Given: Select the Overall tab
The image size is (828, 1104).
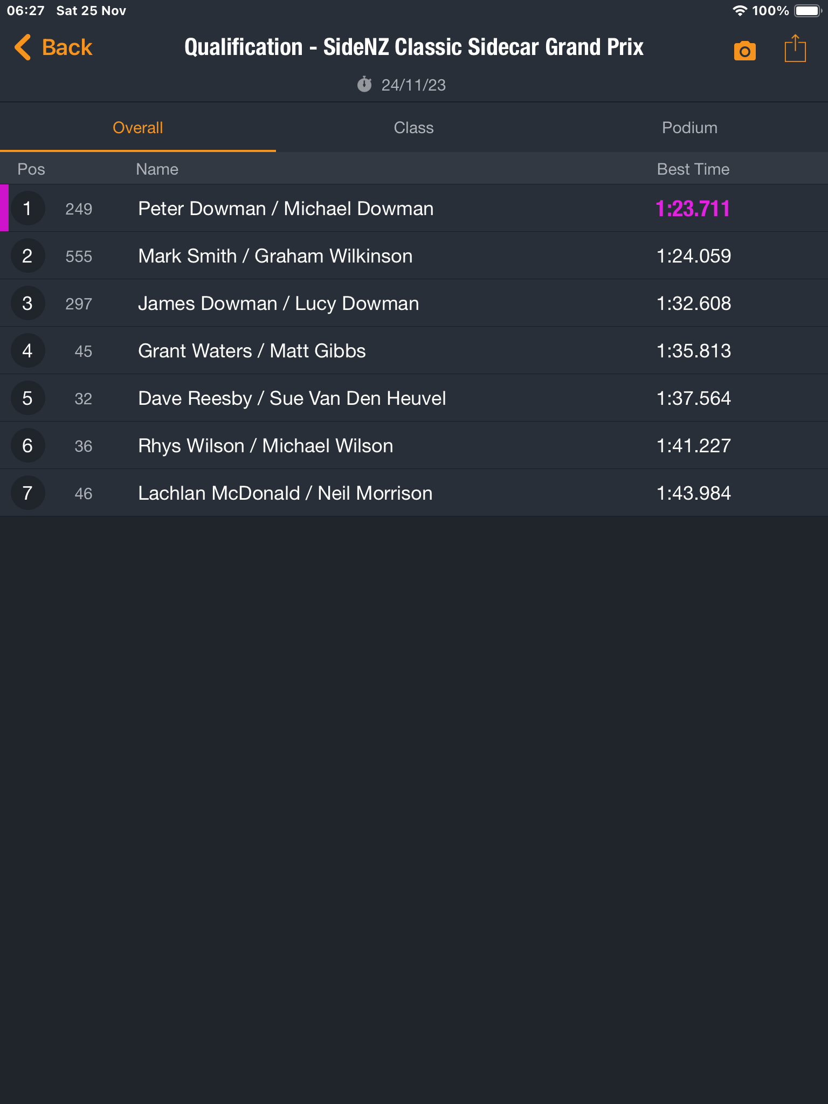Looking at the screenshot, I should (x=138, y=128).
